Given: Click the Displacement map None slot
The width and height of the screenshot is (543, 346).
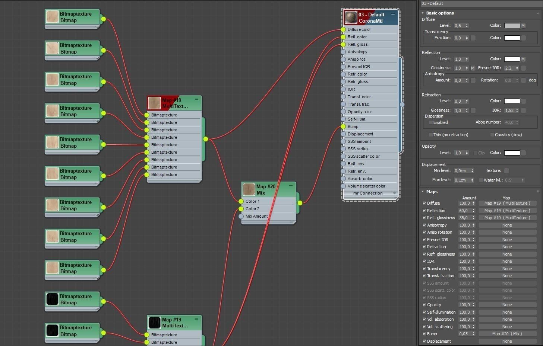Looking at the screenshot, I should pos(507,341).
